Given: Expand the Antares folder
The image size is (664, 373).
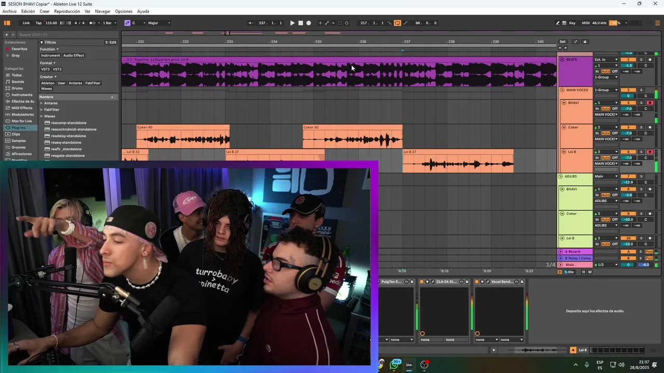Looking at the screenshot, I should [41, 103].
